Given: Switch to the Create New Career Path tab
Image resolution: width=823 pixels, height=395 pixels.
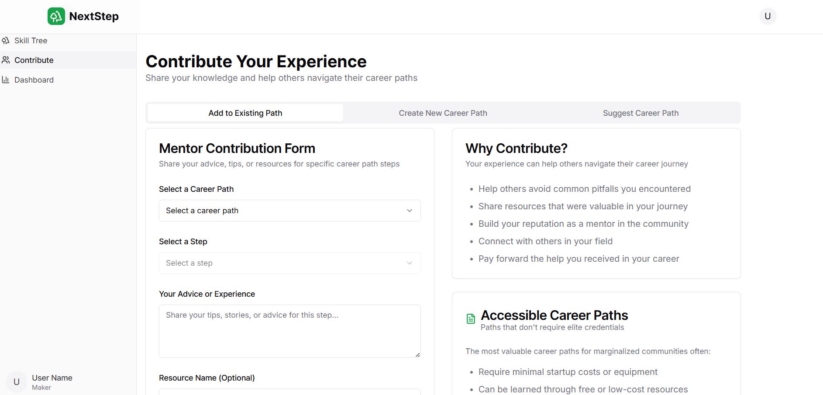Looking at the screenshot, I should 443,113.
